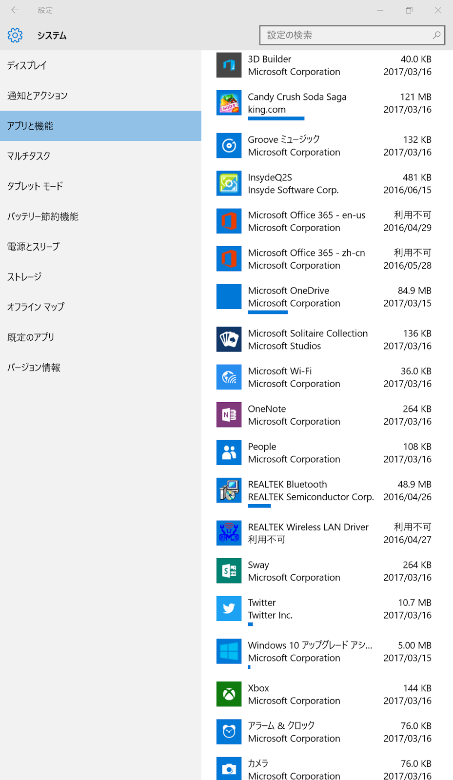Screen dimensions: 453x780
Task: Select Candy Crush Soda Saga name text
Action: tap(297, 97)
